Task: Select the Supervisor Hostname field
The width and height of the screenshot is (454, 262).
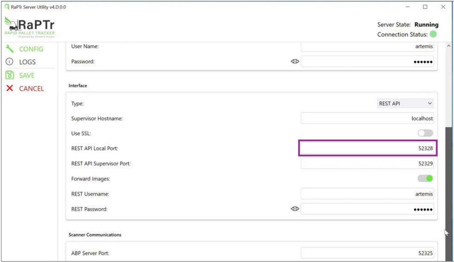Action: [367, 118]
